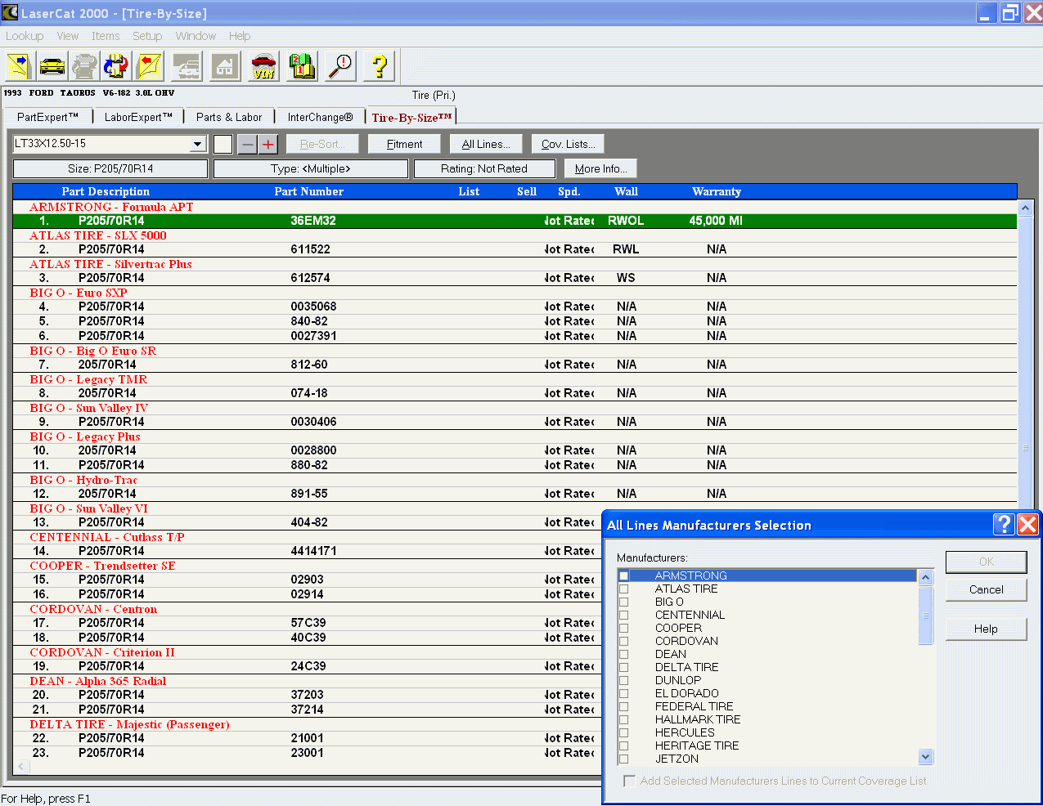Click the Warranty column header

pos(717,192)
